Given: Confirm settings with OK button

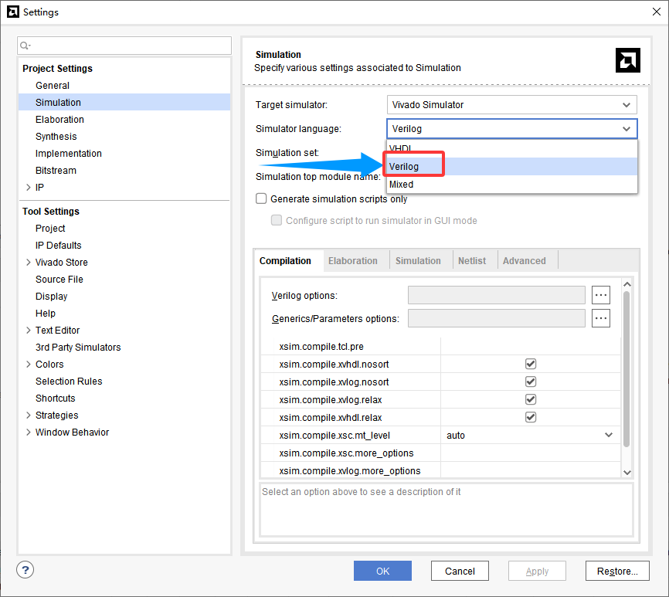Looking at the screenshot, I should [x=382, y=571].
